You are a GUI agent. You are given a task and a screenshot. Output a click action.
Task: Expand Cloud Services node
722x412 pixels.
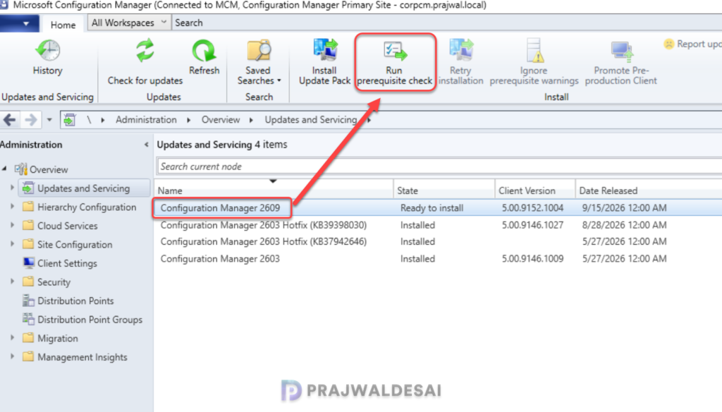(13, 225)
